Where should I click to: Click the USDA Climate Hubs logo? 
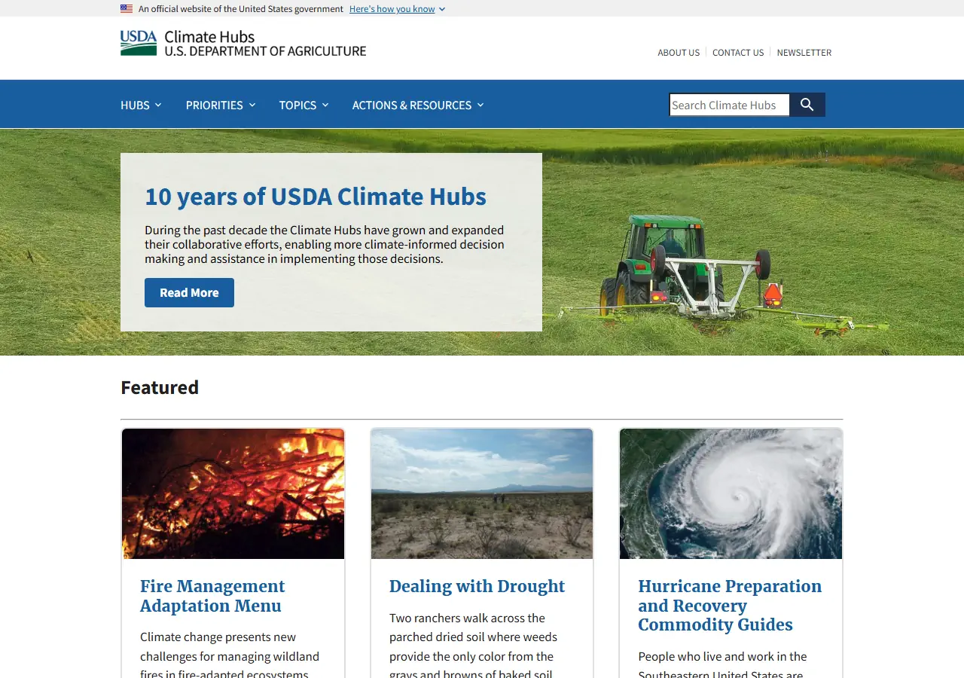point(243,43)
